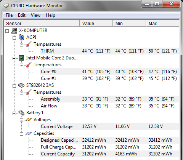
Task: Collapse the Voltages group
Action: [x=22, y=120]
